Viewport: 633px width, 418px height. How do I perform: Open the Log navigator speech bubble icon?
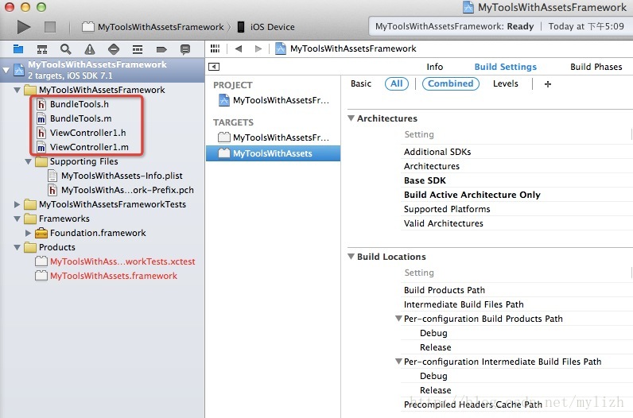tap(185, 49)
